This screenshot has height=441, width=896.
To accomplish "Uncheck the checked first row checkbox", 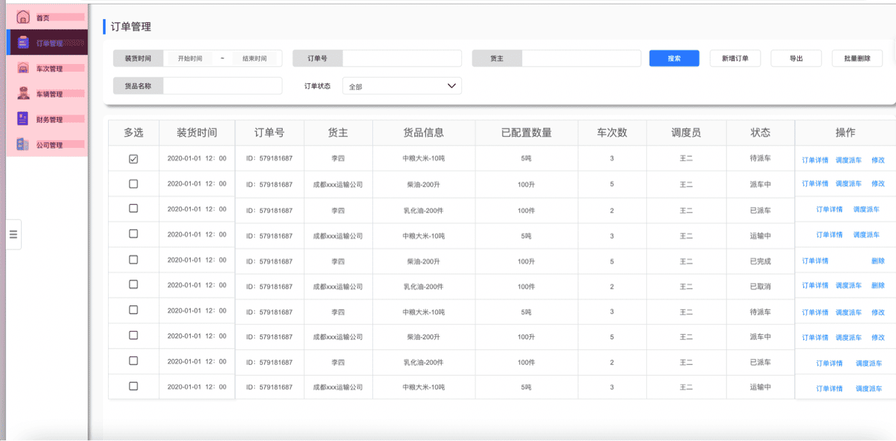I will point(133,159).
